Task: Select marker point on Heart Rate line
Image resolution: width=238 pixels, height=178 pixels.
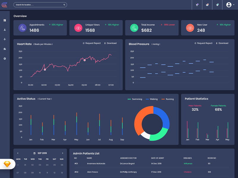Action: (x=84, y=60)
